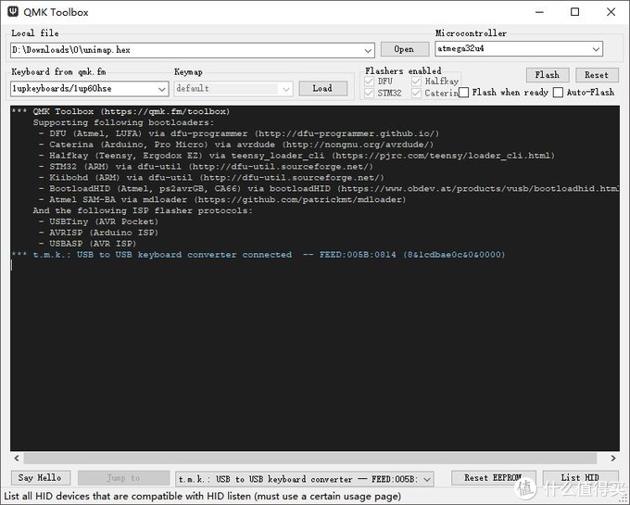This screenshot has height=505, width=630.
Task: Open the Keymap default dropdown
Action: pyautogui.click(x=286, y=89)
